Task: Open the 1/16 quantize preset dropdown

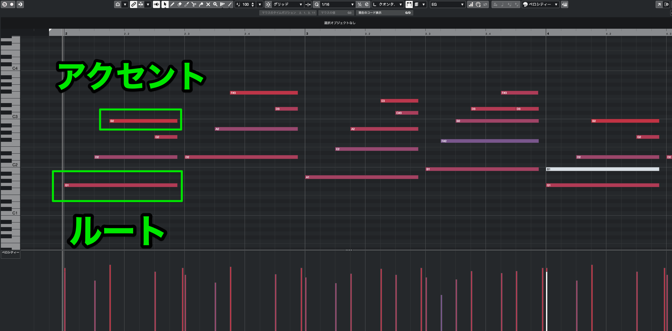Action: coord(338,4)
